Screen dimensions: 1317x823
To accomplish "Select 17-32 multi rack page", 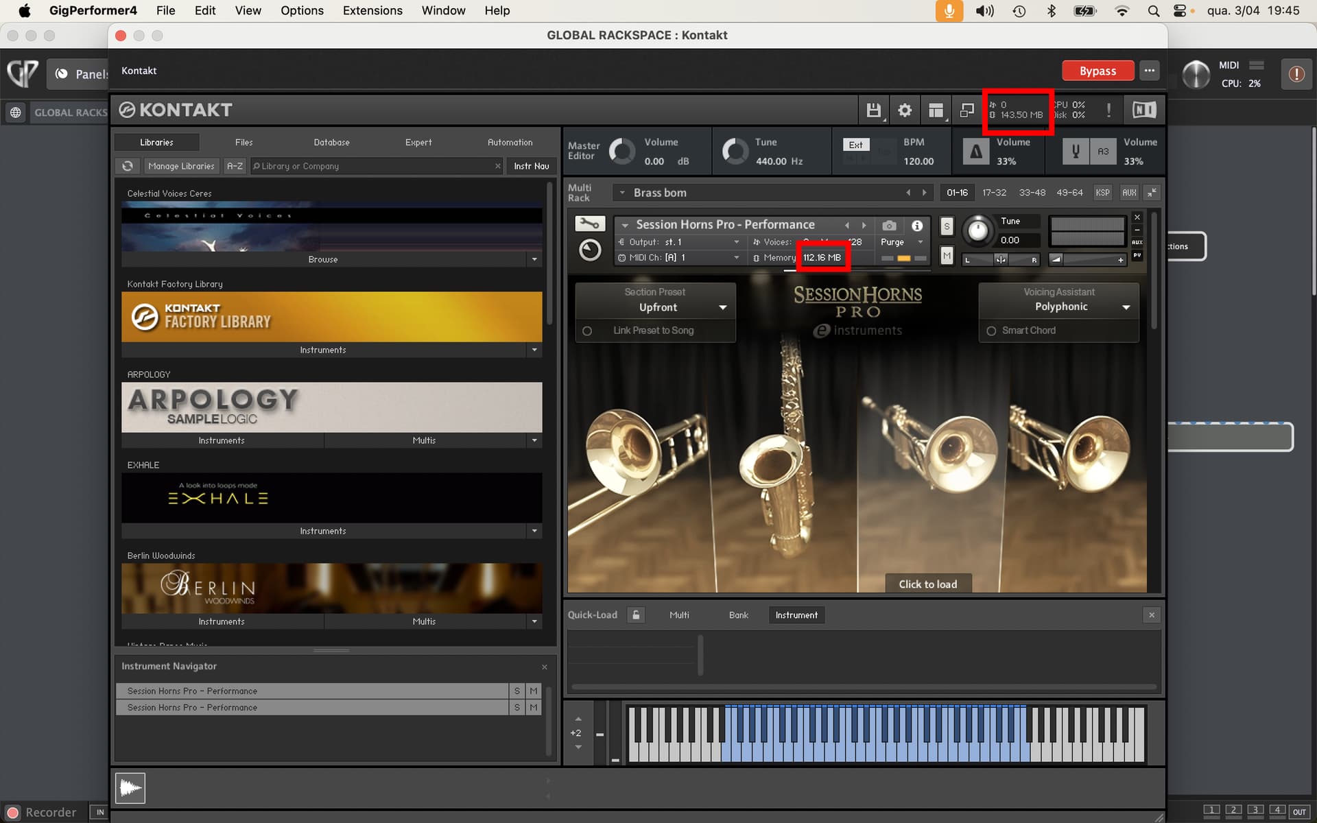I will tap(994, 193).
